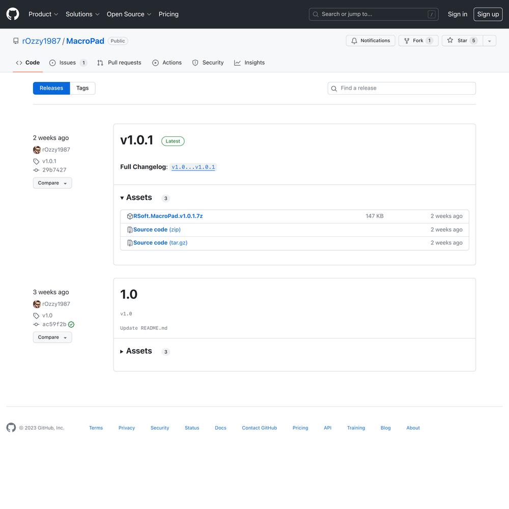Click commit hash 29b7427

pyautogui.click(x=54, y=170)
